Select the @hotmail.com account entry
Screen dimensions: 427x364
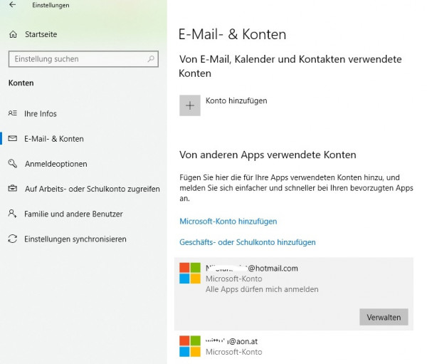294,294
